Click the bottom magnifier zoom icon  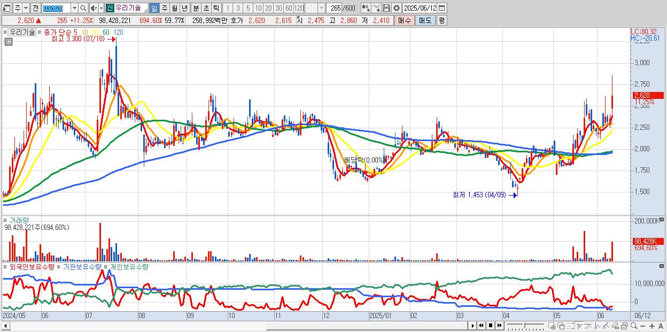[634, 326]
